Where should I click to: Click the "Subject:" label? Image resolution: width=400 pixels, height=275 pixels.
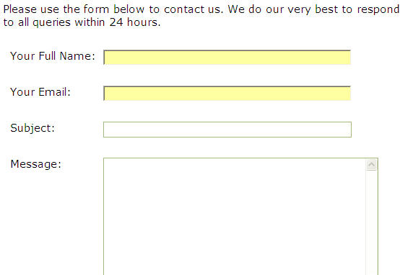32,128
